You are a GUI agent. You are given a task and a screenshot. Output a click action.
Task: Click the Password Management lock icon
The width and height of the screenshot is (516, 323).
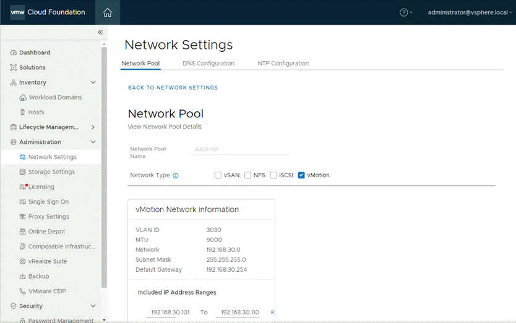tap(22, 321)
